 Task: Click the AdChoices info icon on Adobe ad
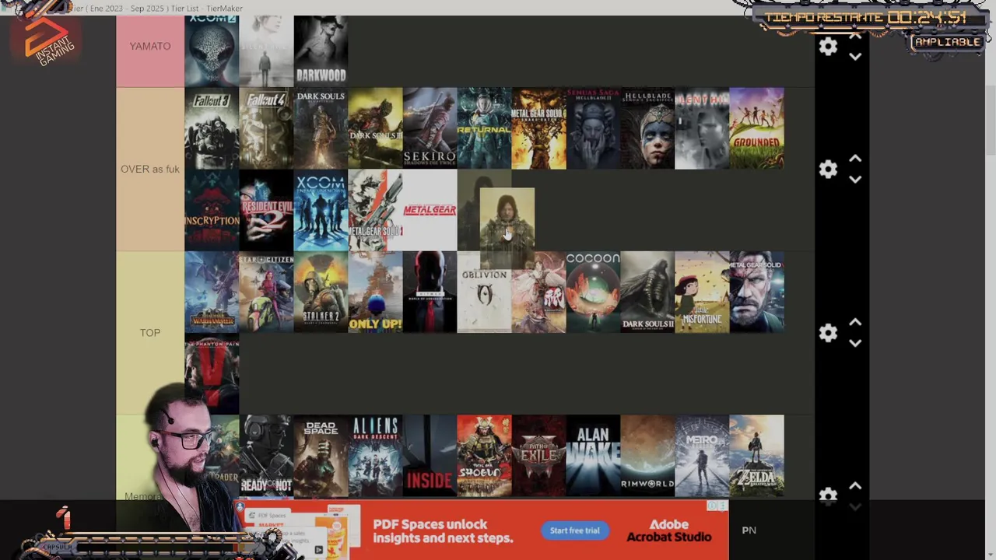[712, 506]
